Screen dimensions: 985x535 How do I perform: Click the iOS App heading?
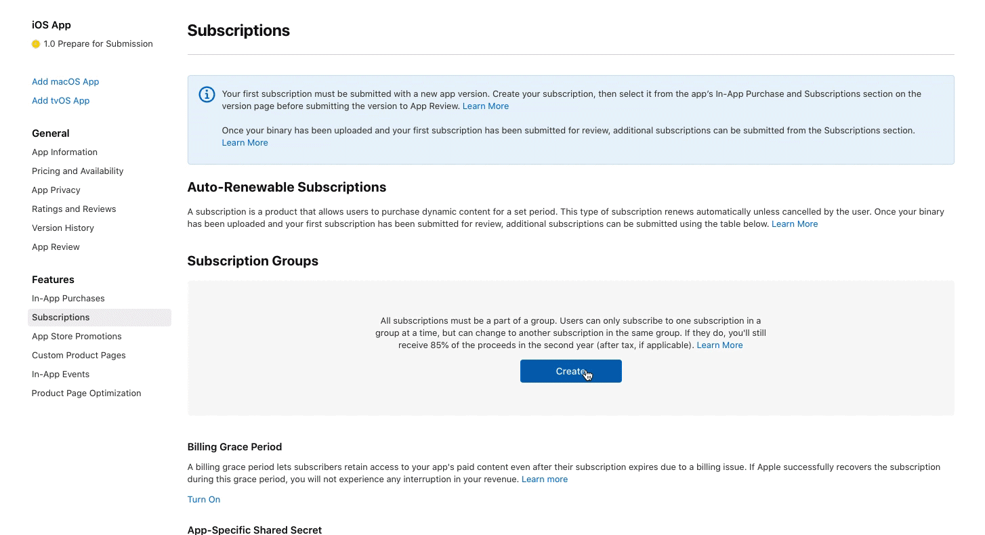51,25
